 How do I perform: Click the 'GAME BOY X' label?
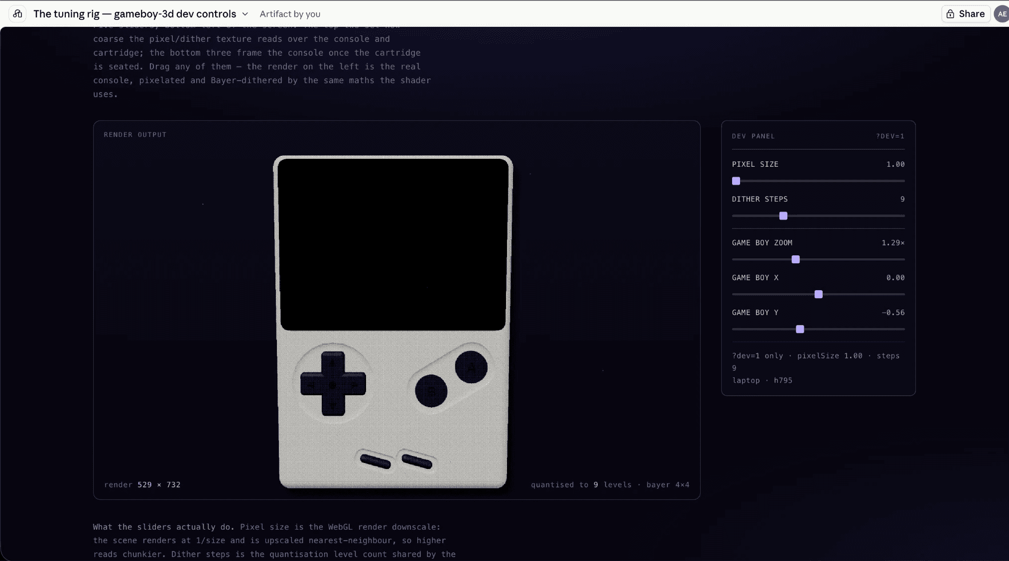click(x=755, y=278)
